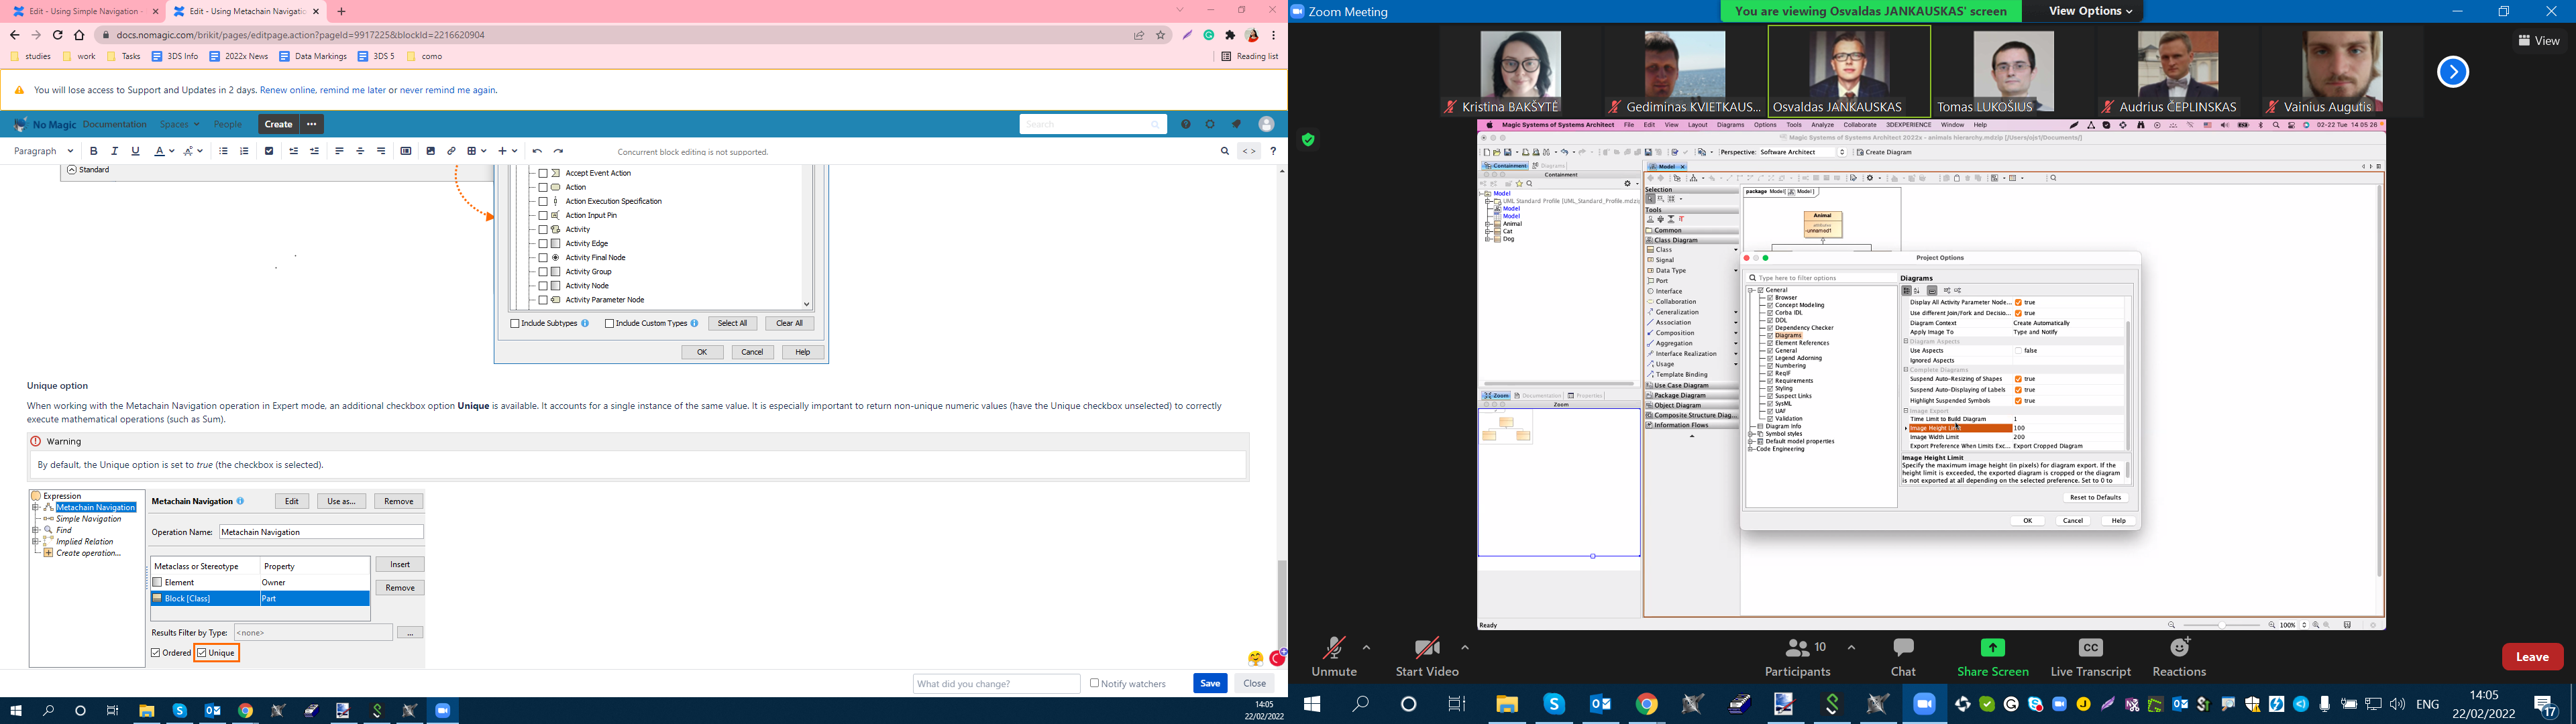
Task: Open the People menu item
Action: tap(228, 124)
